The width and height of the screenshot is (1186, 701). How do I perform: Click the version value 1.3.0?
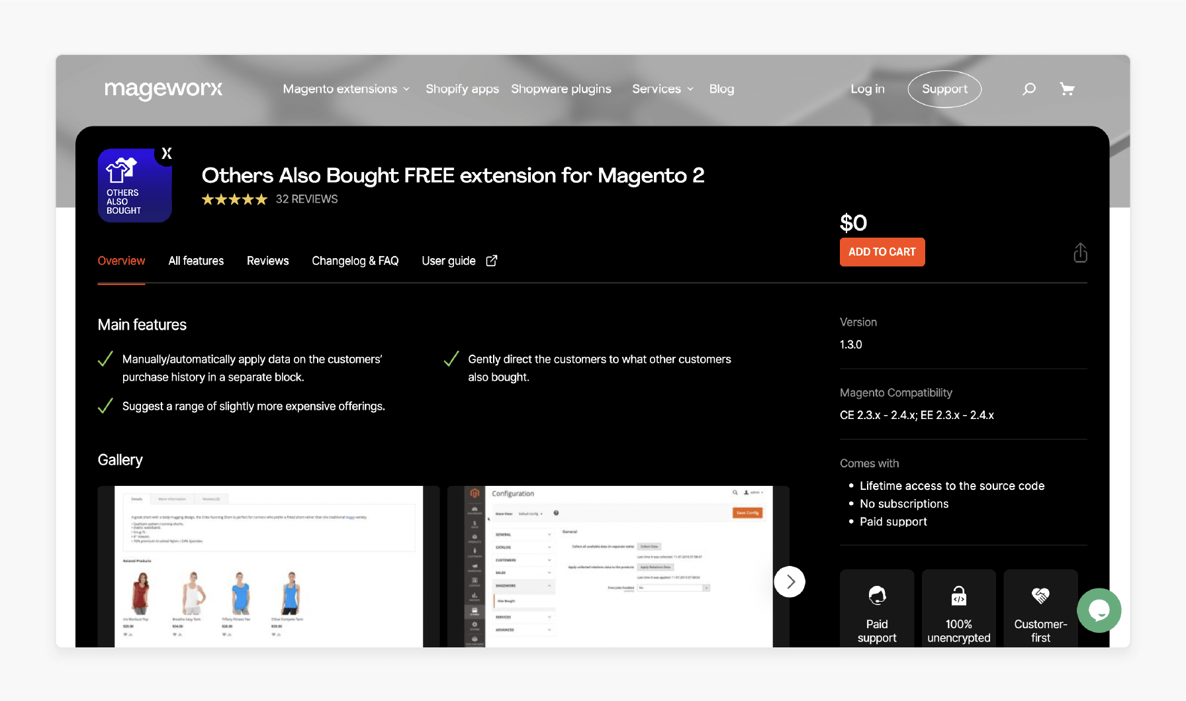point(851,345)
